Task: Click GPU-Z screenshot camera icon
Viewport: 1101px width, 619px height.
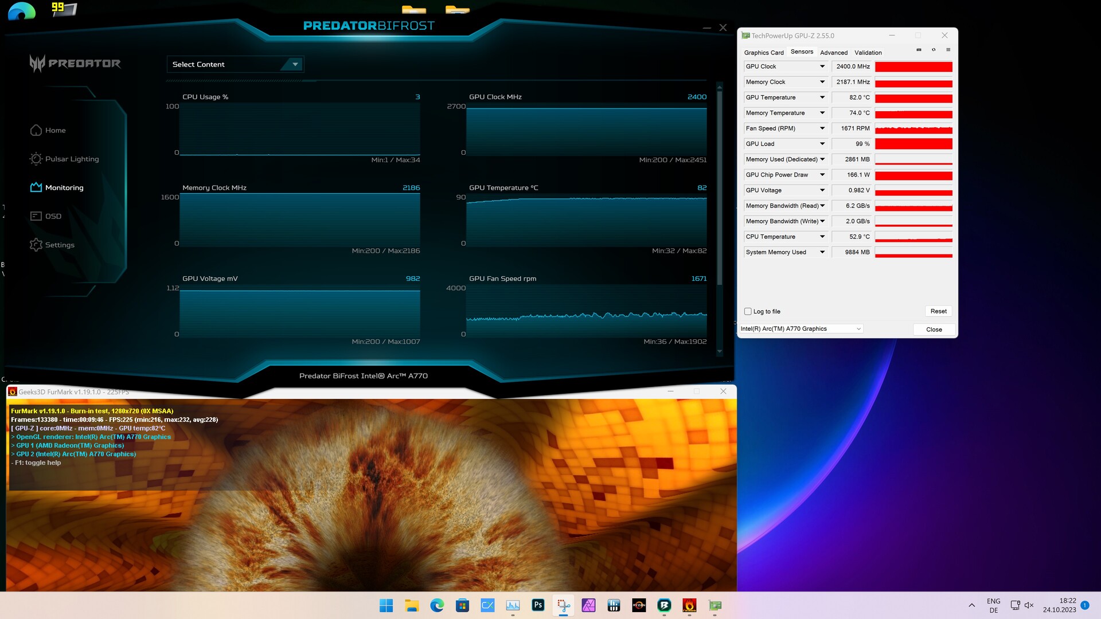Action: click(x=919, y=50)
